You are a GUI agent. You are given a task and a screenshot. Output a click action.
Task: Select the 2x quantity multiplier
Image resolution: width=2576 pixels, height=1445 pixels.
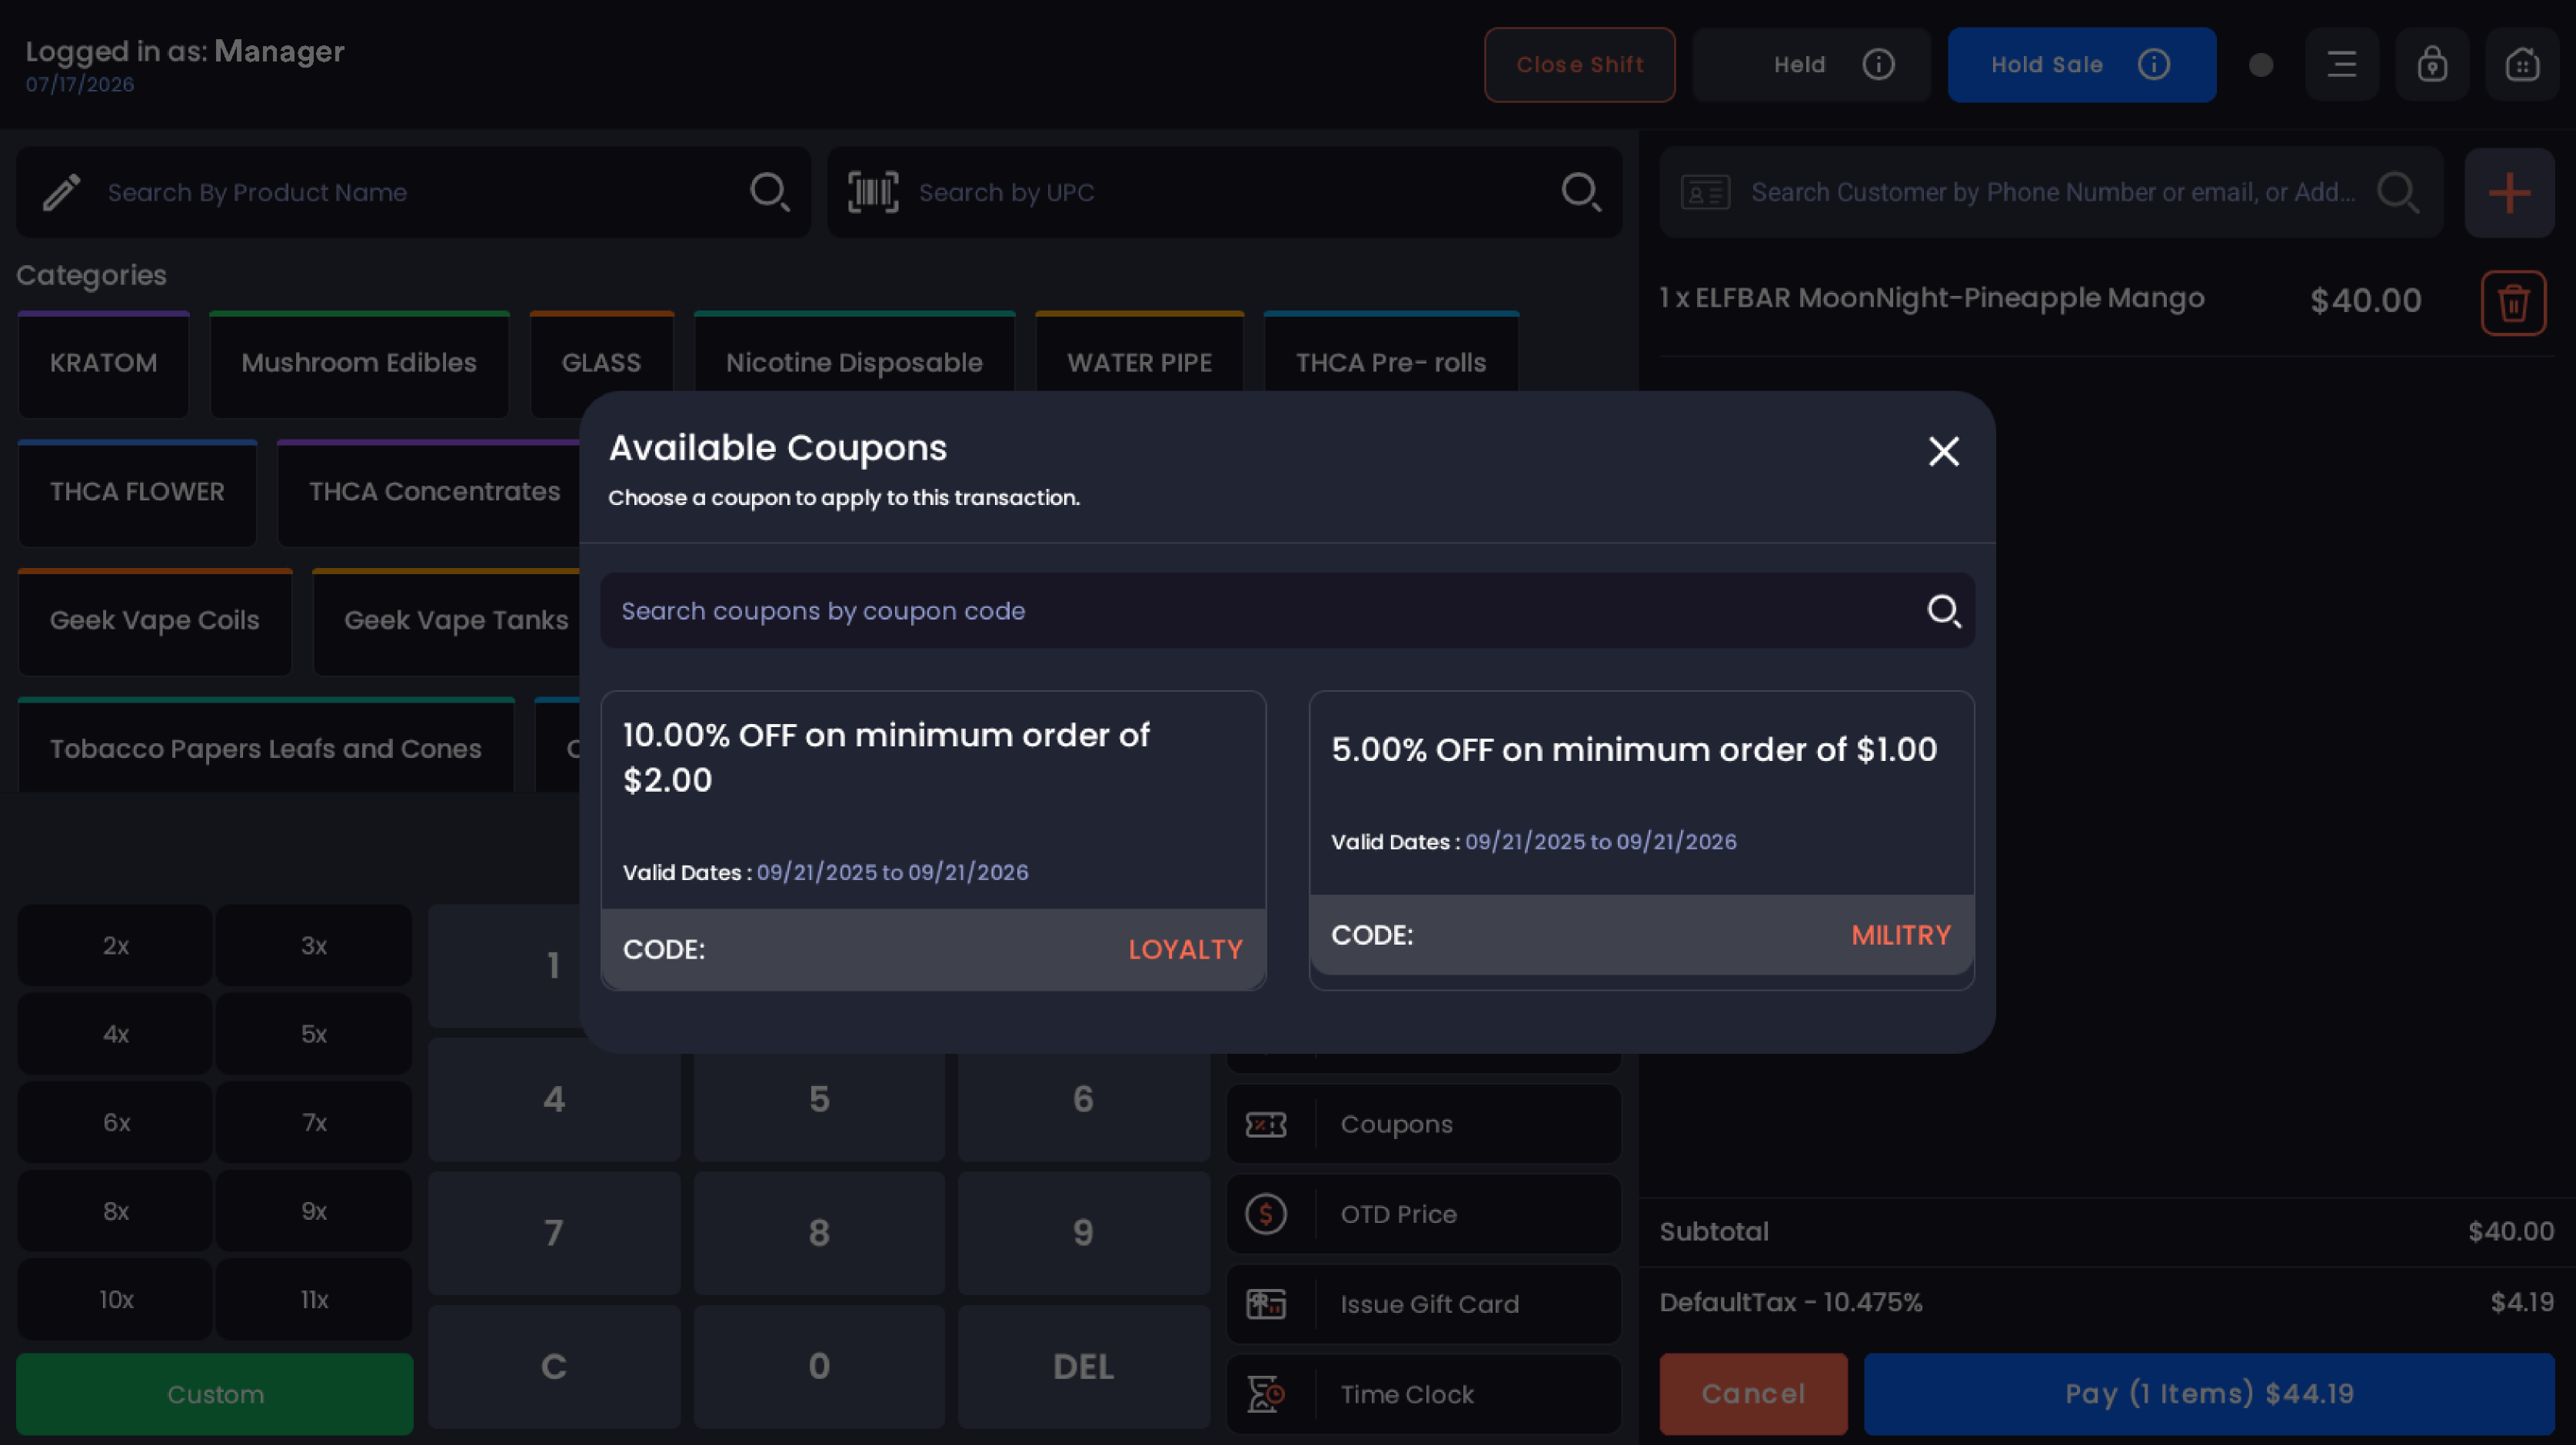116,945
